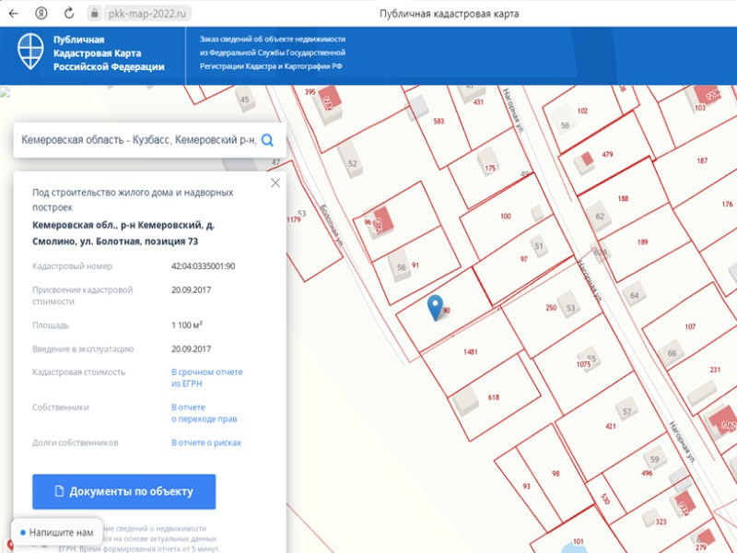
Task: Select parcel 189 on the map
Action: tap(642, 242)
